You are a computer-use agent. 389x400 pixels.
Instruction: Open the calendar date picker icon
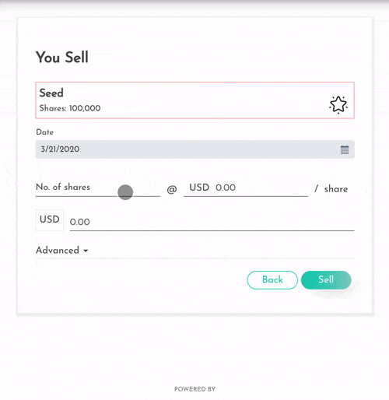[345, 149]
